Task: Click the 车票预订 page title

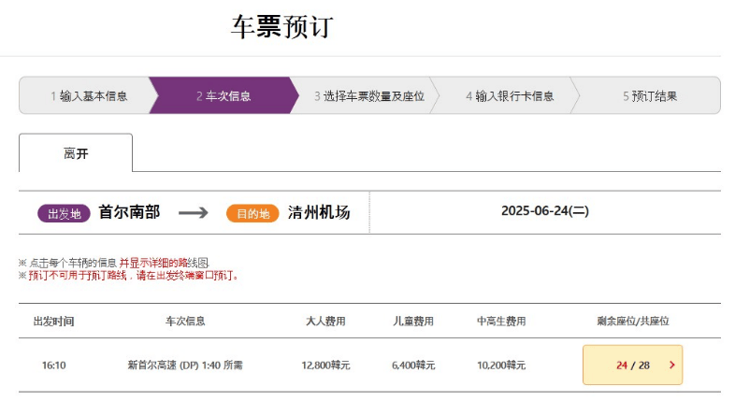Action: pyautogui.click(x=281, y=26)
